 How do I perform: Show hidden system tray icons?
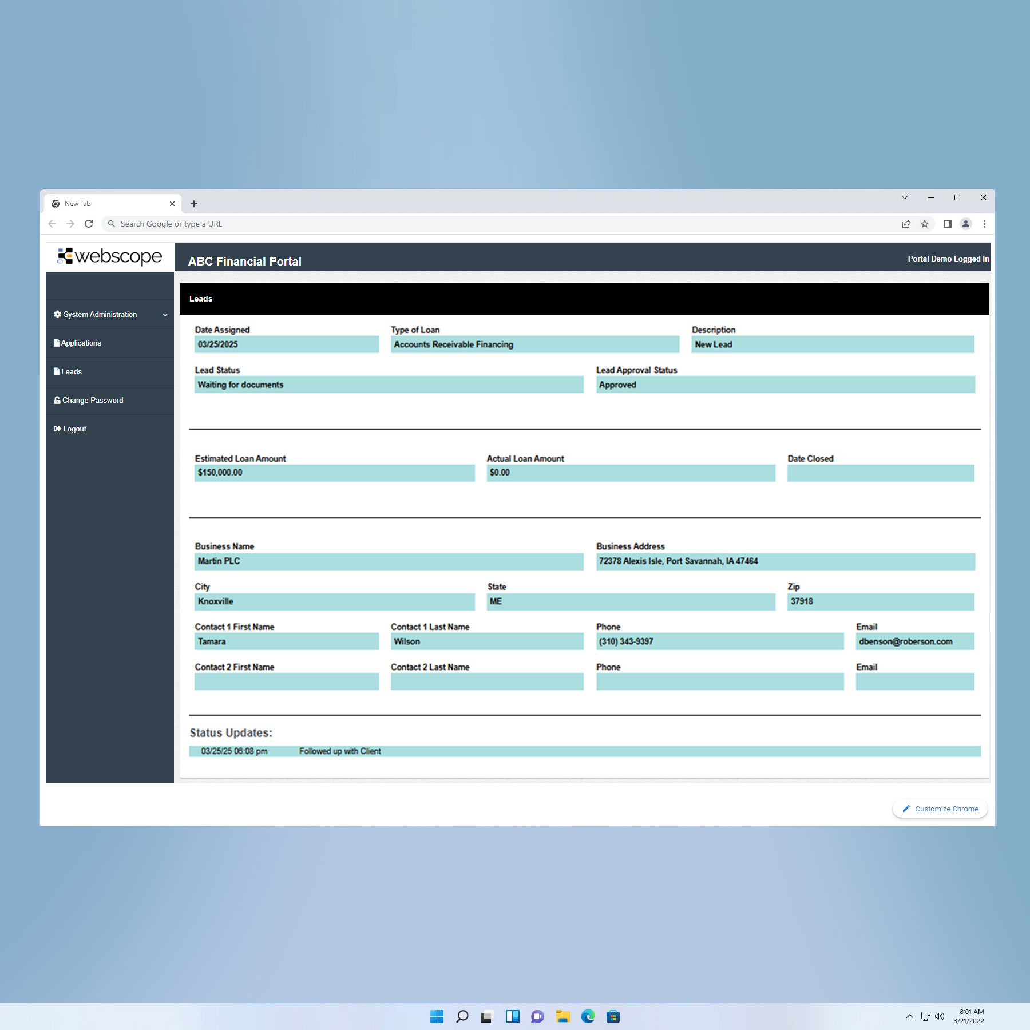[909, 1016]
